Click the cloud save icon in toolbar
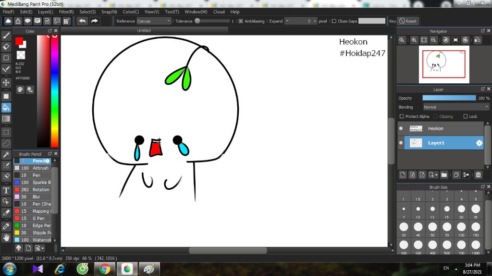This screenshot has width=492, height=276. point(8,21)
